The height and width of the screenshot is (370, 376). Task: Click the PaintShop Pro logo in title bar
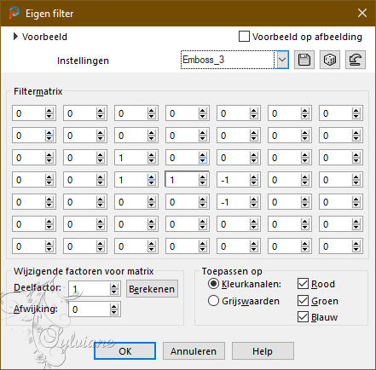click(x=14, y=13)
